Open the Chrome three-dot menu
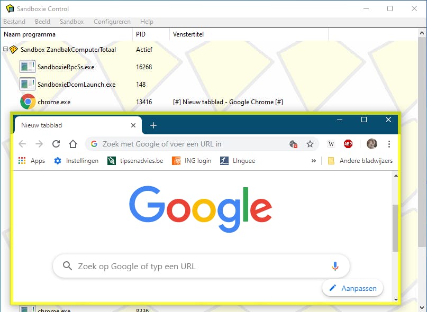 (x=389, y=144)
